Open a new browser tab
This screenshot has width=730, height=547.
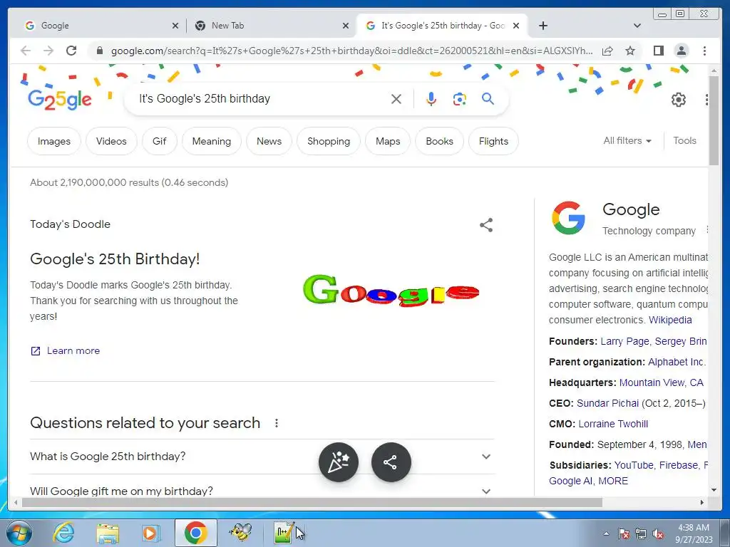coord(543,26)
